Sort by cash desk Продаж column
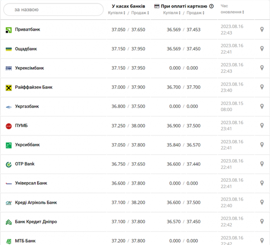270x245 pixels. tap(140, 13)
